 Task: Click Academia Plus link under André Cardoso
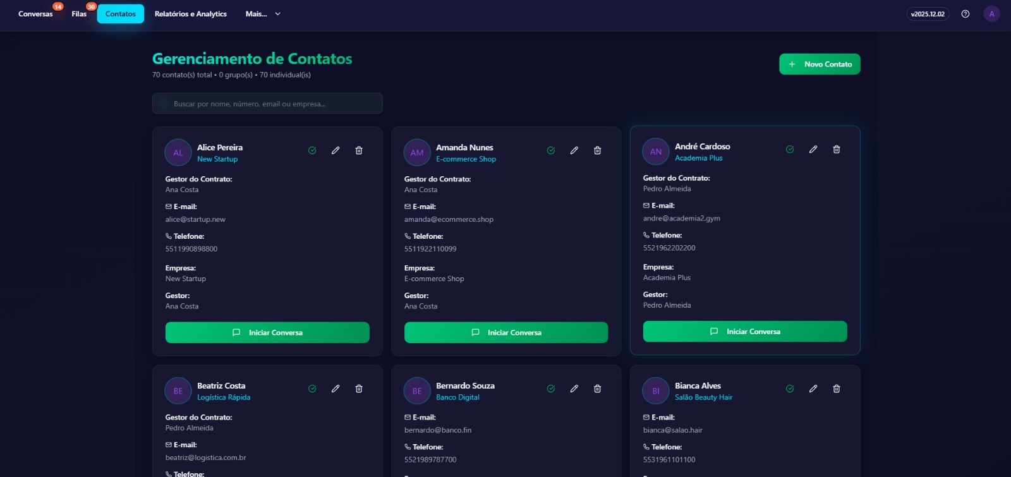[698, 158]
